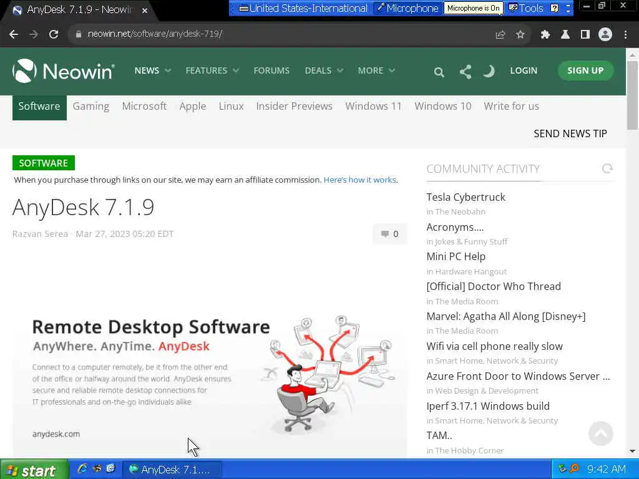
Task: Expand the FEATURES dropdown menu
Action: 212,70
